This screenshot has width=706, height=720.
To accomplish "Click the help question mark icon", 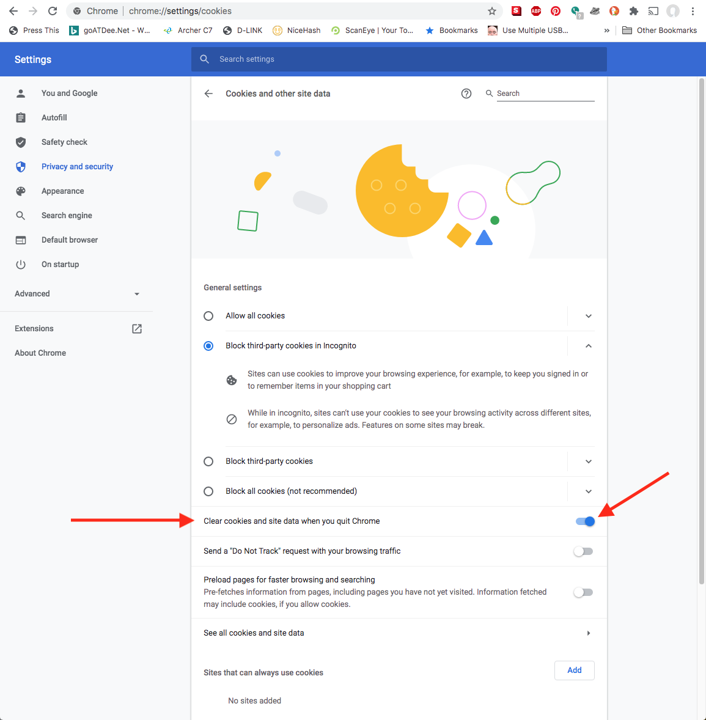I will [466, 94].
